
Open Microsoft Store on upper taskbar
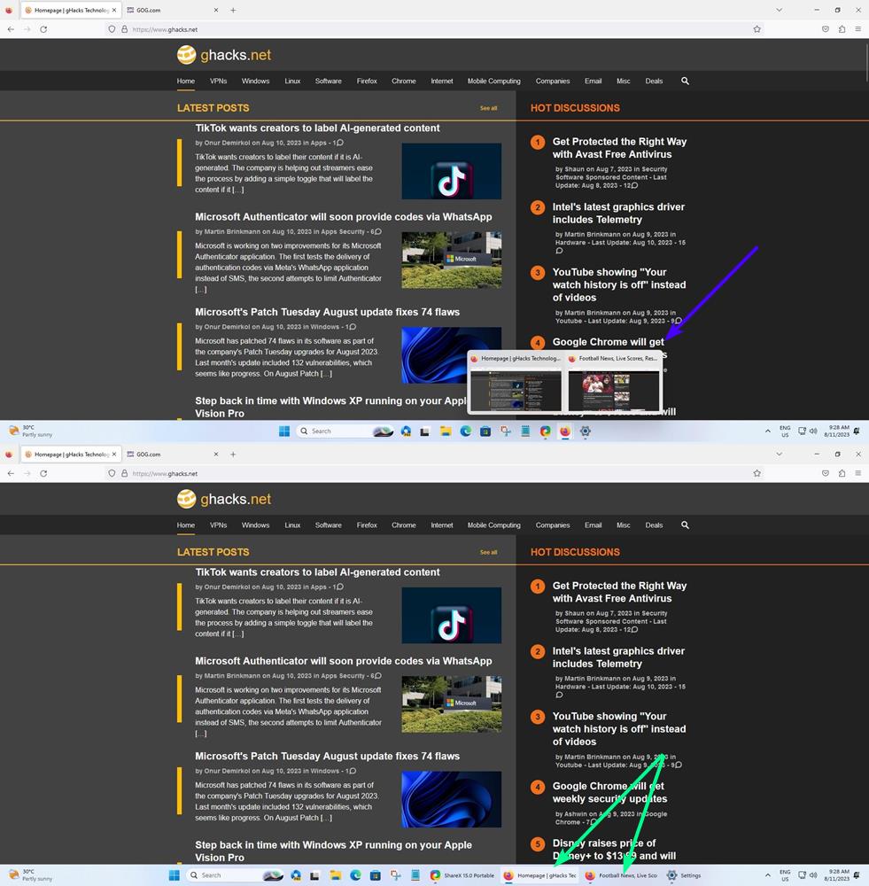point(485,431)
